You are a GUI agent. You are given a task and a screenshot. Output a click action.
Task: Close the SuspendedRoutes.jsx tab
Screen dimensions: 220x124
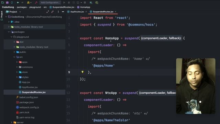click(115, 12)
